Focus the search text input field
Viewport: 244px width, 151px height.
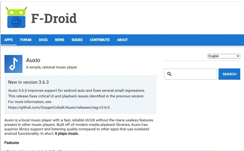pyautogui.click(x=190, y=74)
